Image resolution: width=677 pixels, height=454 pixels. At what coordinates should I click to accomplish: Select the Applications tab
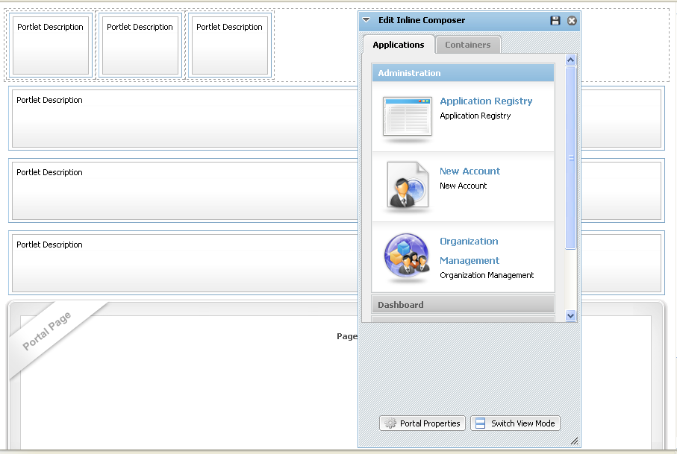[x=399, y=45]
